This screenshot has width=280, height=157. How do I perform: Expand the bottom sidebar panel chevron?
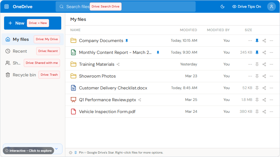(57, 149)
